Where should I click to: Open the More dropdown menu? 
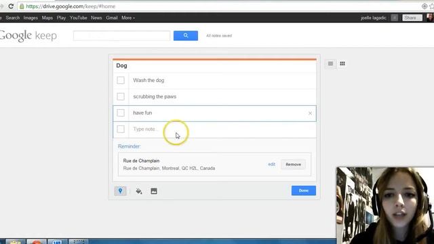tap(128, 18)
